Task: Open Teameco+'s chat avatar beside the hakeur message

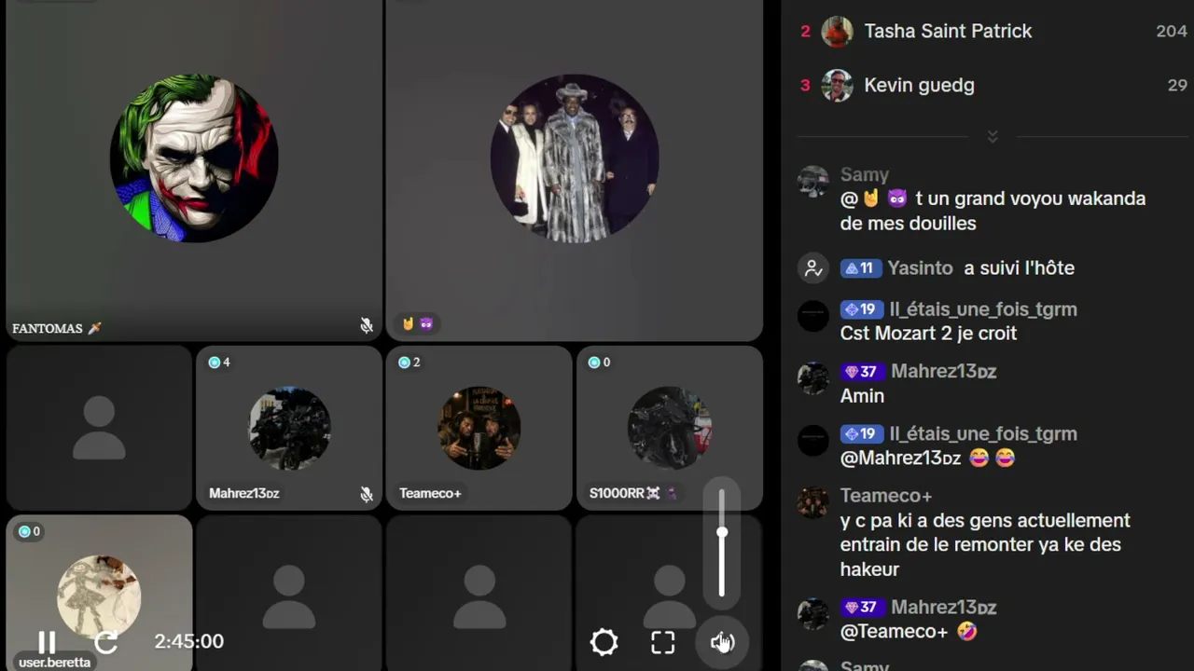Action: click(813, 502)
